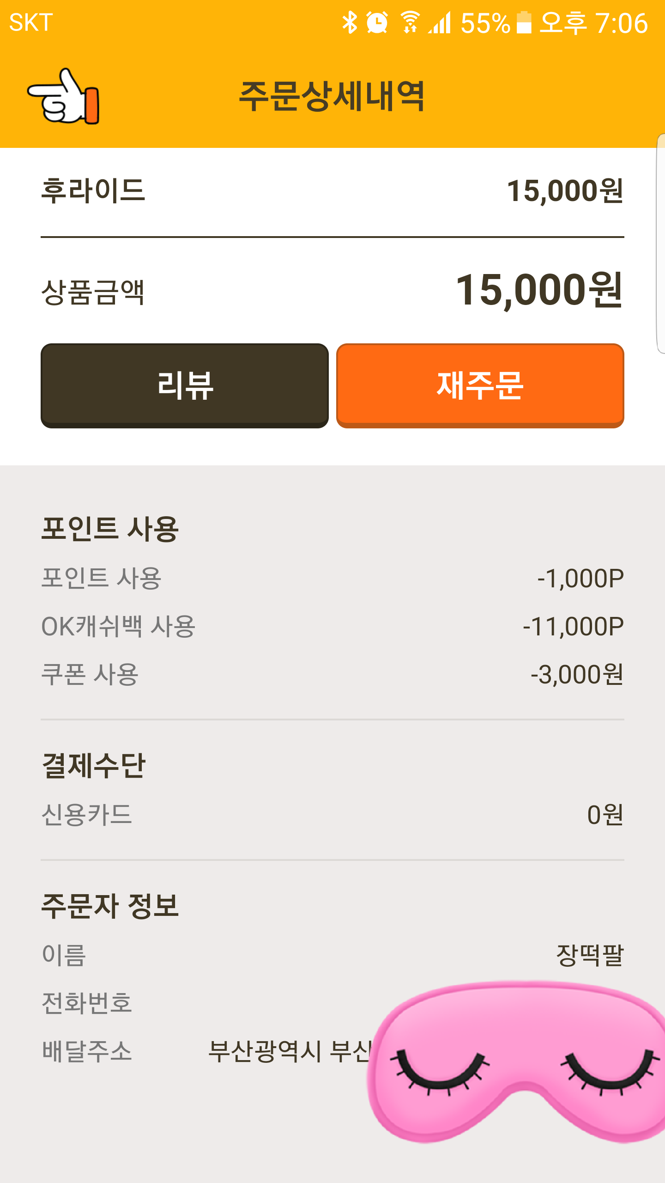
Task: Tap the battery status icon
Action: [x=524, y=23]
